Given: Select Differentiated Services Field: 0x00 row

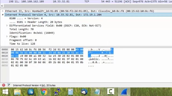Looking at the screenshot, I should pyautogui.click(x=55, y=26).
